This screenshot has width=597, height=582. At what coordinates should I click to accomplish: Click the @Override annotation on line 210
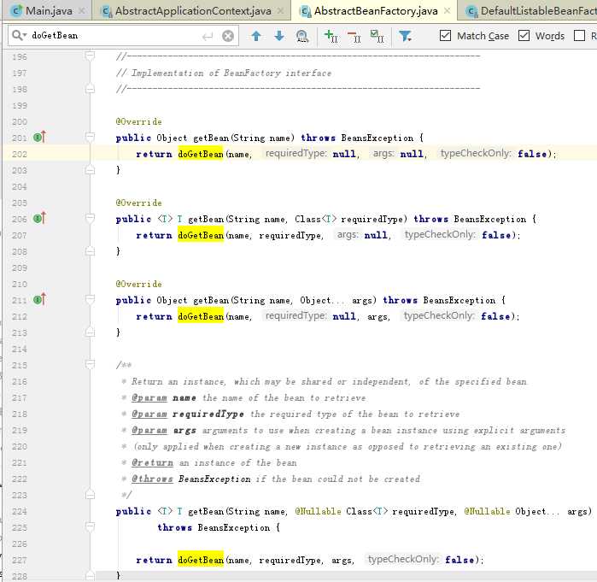139,284
